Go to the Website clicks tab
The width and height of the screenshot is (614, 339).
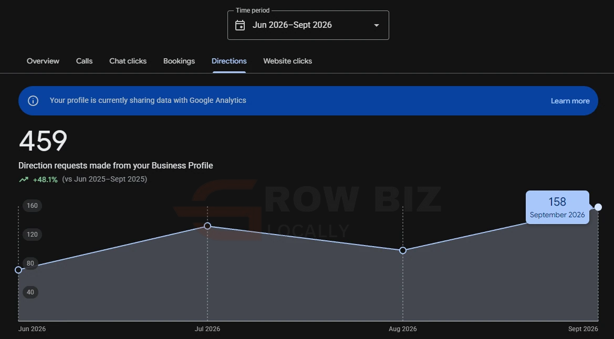pyautogui.click(x=288, y=61)
